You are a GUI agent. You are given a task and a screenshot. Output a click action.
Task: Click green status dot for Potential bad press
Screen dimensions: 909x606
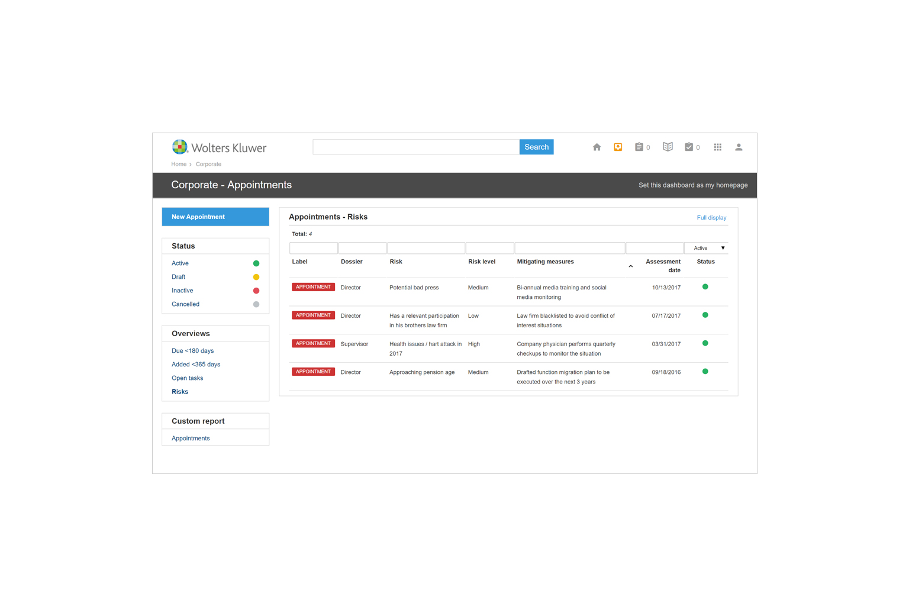point(705,287)
